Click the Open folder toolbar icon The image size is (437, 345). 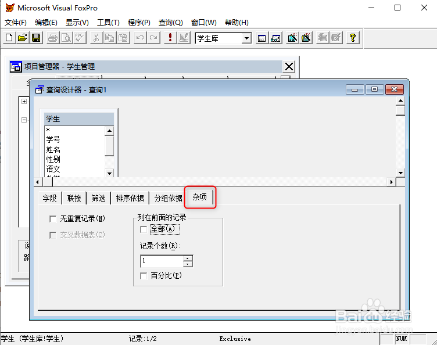(23, 38)
